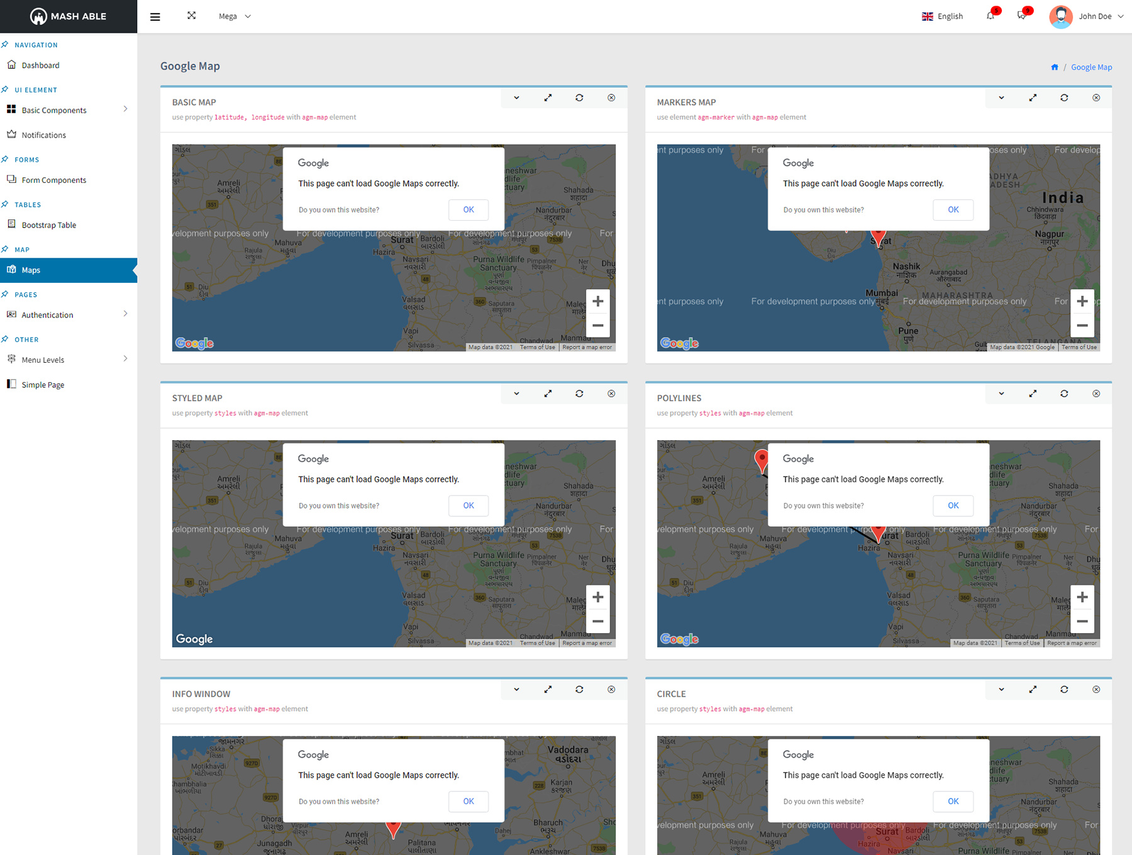Screen dimensions: 1132x855
Task: Reload the Basic Map card
Action: point(579,98)
